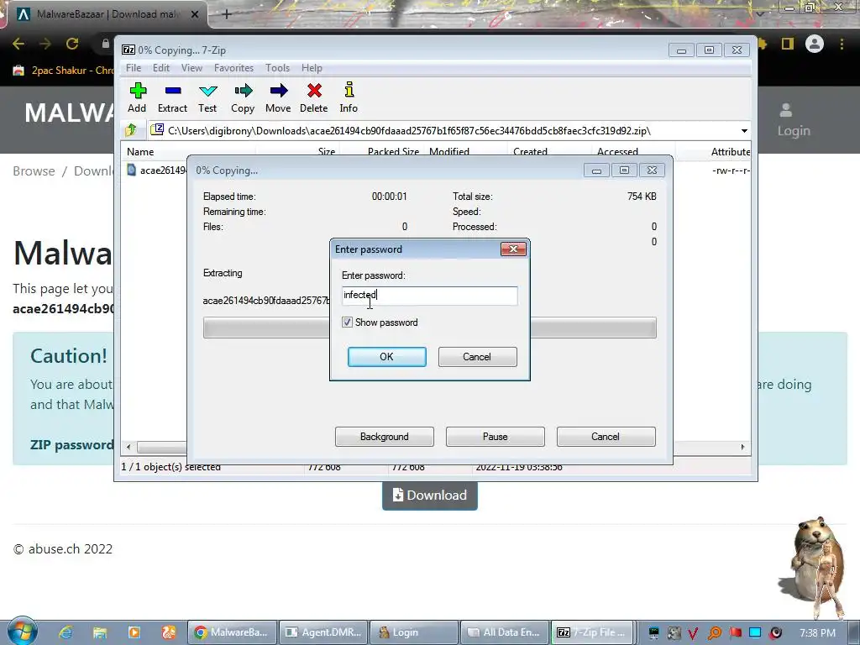
Task: Select the acae26149 file icon in list
Action: pos(132,170)
